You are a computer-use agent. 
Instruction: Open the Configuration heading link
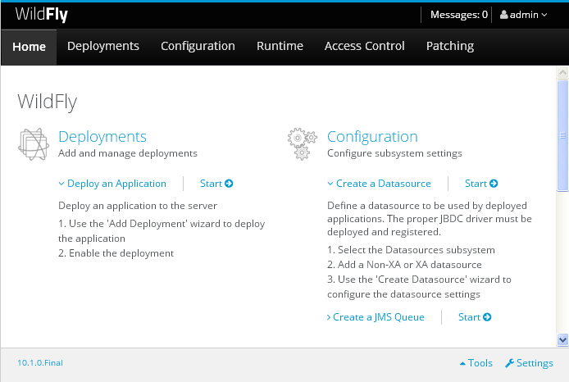372,137
